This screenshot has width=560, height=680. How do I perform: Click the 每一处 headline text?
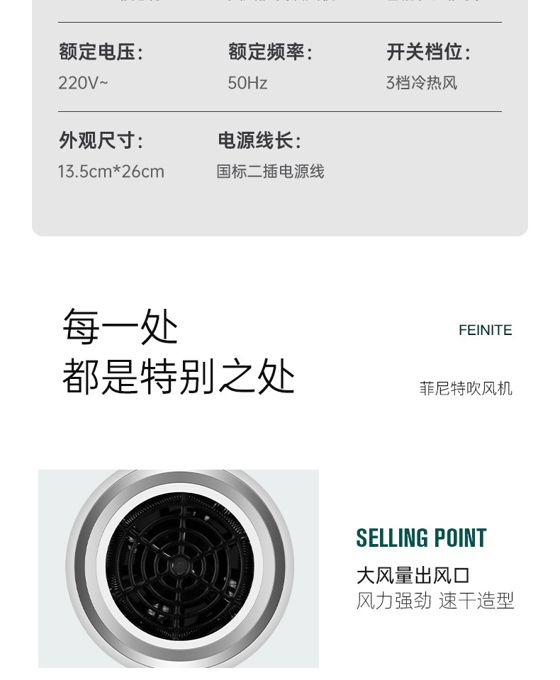[120, 327]
